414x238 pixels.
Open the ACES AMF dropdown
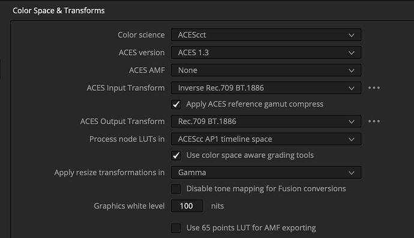pos(266,70)
